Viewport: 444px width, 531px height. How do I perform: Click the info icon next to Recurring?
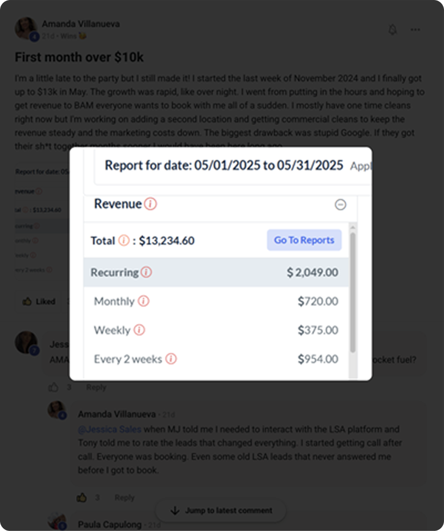(146, 272)
